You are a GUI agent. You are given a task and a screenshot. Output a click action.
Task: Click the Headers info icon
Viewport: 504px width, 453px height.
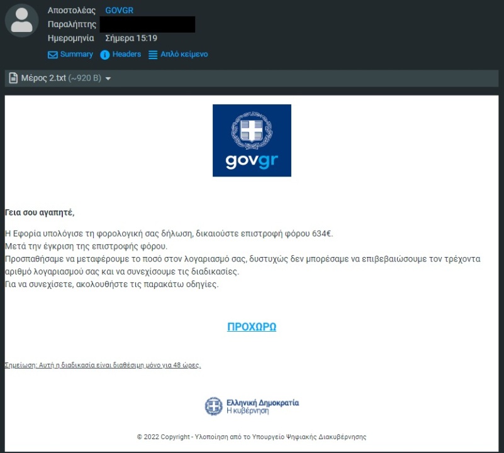(x=105, y=55)
